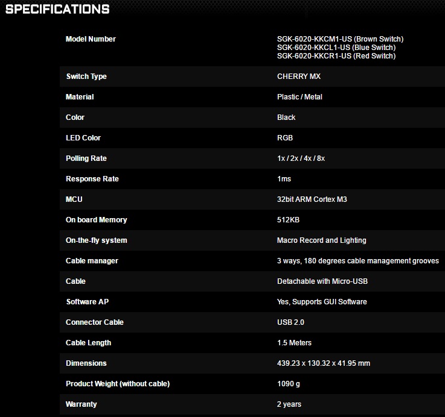Select the Blue Switch model number text
Image resolution: width=445 pixels, height=417 pixels.
(x=336, y=48)
